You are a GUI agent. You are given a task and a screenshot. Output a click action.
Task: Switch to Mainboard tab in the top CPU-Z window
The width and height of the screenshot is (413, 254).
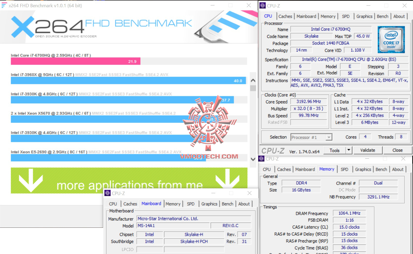(306, 16)
